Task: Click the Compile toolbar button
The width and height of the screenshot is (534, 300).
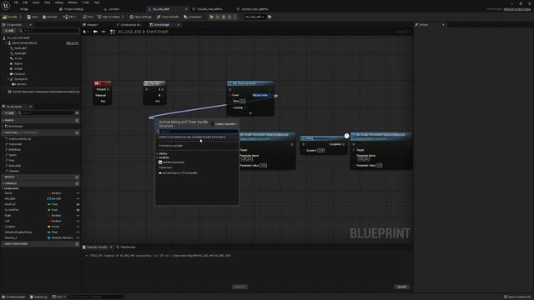Action: [10, 17]
